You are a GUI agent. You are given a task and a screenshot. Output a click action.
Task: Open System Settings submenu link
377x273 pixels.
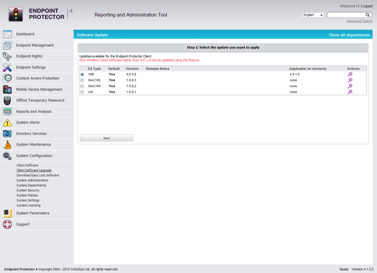click(x=28, y=201)
